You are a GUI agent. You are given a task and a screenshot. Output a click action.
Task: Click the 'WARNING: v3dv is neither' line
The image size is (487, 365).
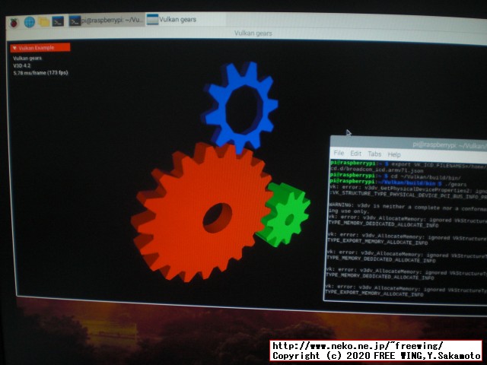tap(408, 207)
